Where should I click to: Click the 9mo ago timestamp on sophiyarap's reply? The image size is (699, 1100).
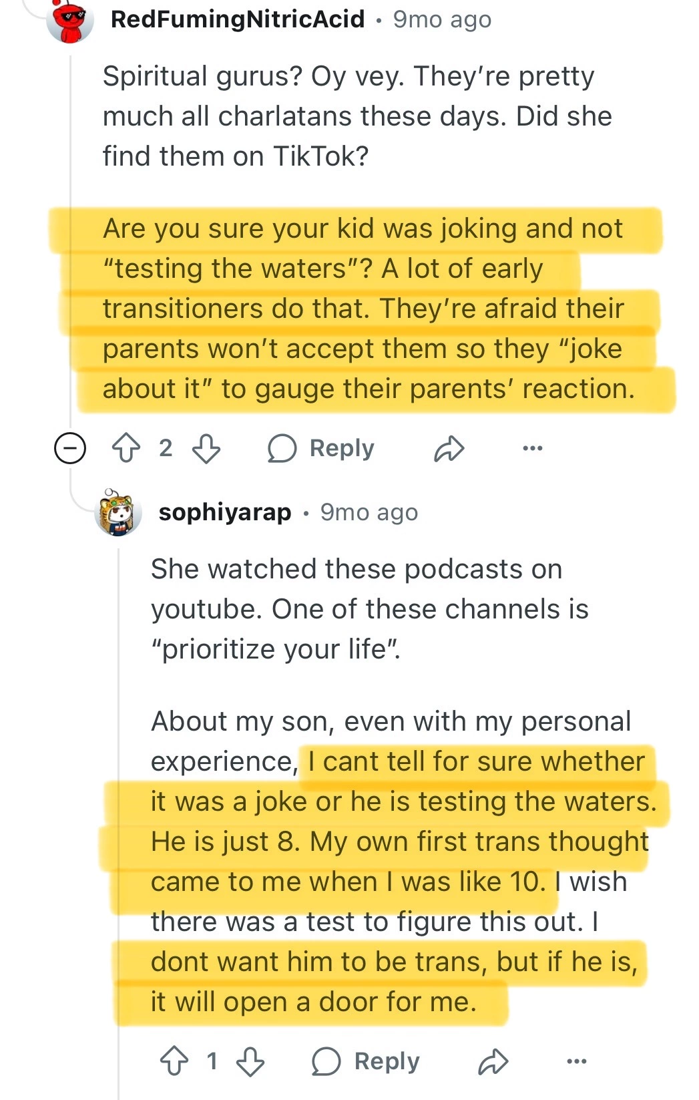[369, 512]
